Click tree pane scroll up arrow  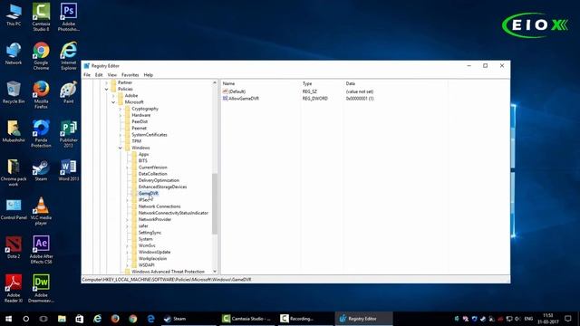215,82
